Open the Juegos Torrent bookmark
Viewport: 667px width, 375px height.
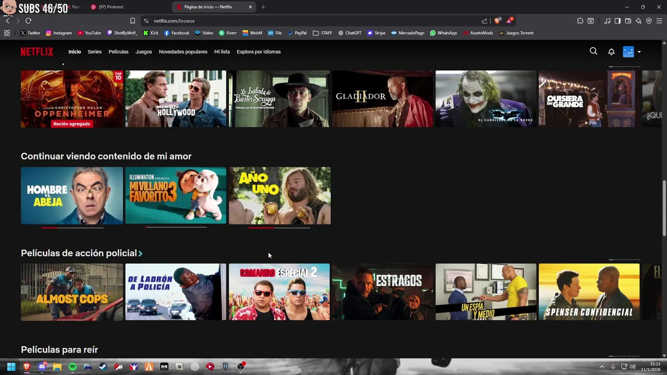point(516,33)
